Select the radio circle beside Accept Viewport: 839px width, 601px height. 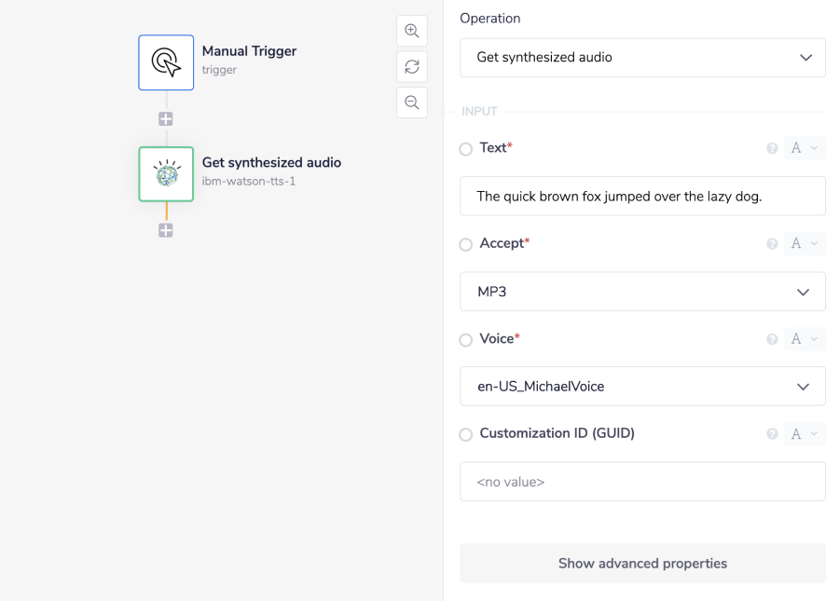pyautogui.click(x=465, y=244)
